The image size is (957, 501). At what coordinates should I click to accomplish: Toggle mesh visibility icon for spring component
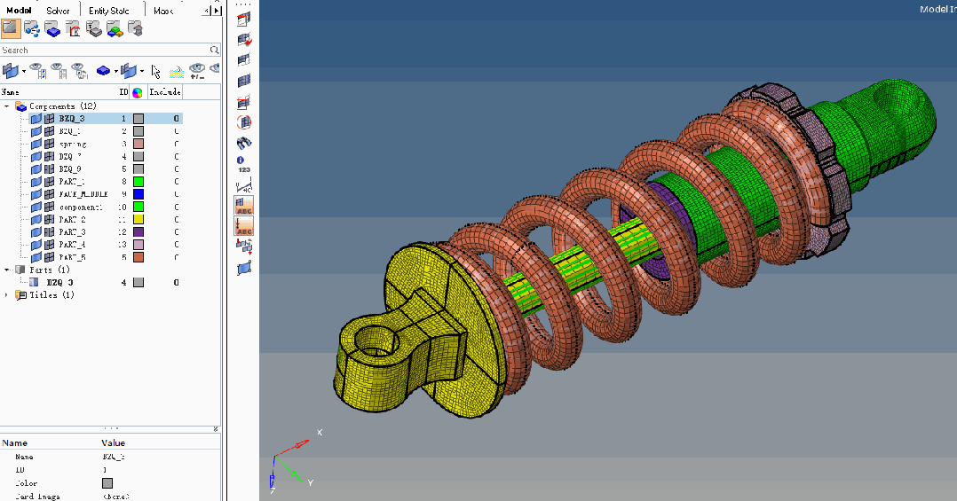coord(50,144)
